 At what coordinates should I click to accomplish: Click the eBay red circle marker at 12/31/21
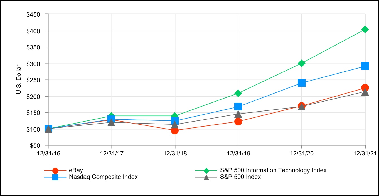[x=365, y=88]
